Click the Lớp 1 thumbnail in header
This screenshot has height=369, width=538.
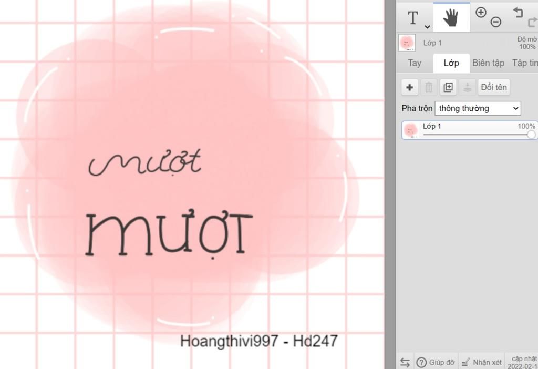click(x=407, y=43)
